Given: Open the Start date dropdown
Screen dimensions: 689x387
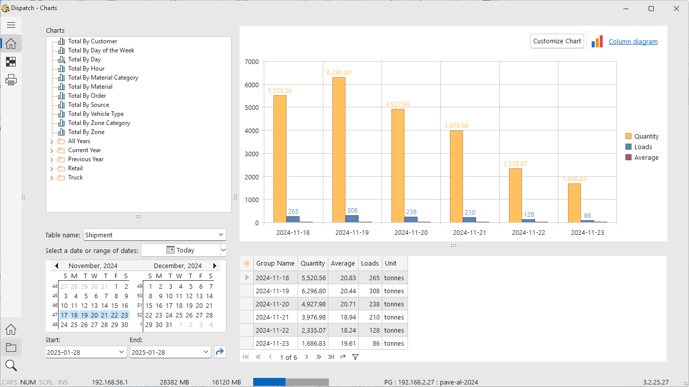Looking at the screenshot, I should coord(121,352).
